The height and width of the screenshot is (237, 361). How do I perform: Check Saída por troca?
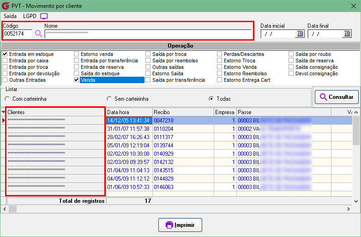[x=148, y=54]
